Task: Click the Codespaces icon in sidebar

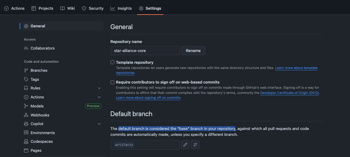Action: click(26, 141)
